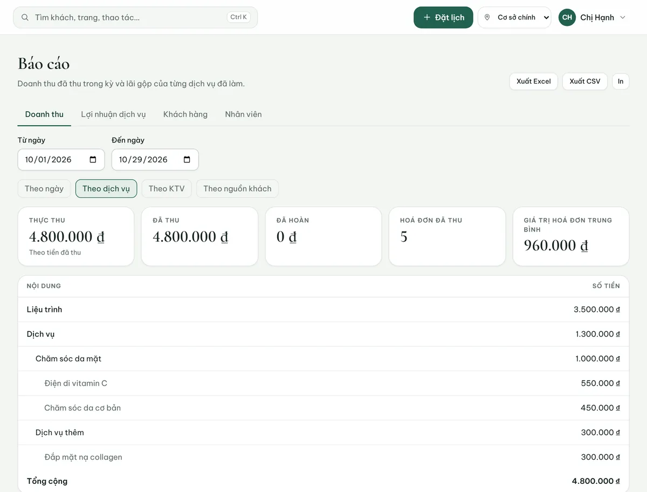This screenshot has height=492, width=647.
Task: Click the CH avatar
Action: click(x=567, y=17)
